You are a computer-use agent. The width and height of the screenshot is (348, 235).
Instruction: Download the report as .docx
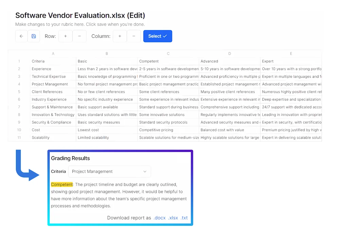click(160, 218)
